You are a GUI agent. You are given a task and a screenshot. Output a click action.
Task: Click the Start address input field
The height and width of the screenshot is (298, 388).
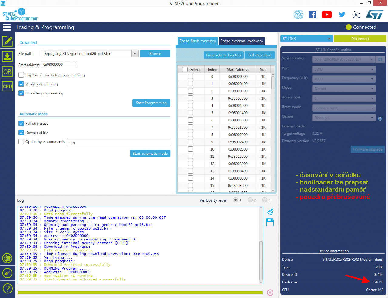(x=59, y=65)
